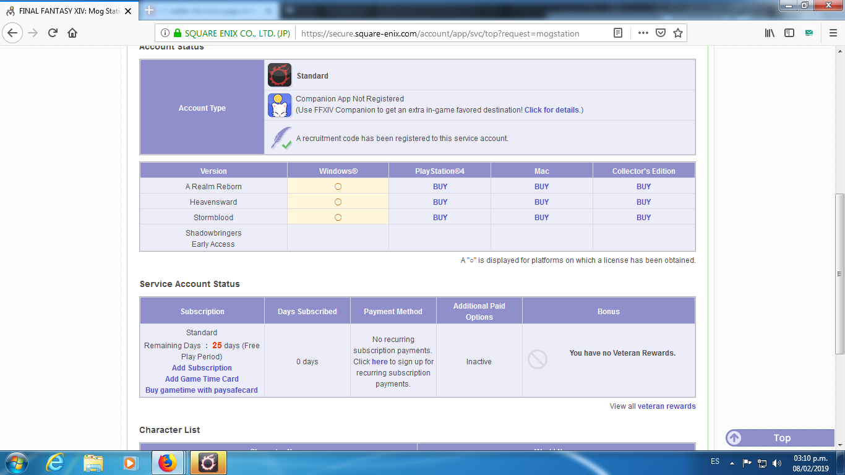Screen dimensions: 845x475
Task: Launch Internet Explorer from taskbar
Action: [x=55, y=463]
